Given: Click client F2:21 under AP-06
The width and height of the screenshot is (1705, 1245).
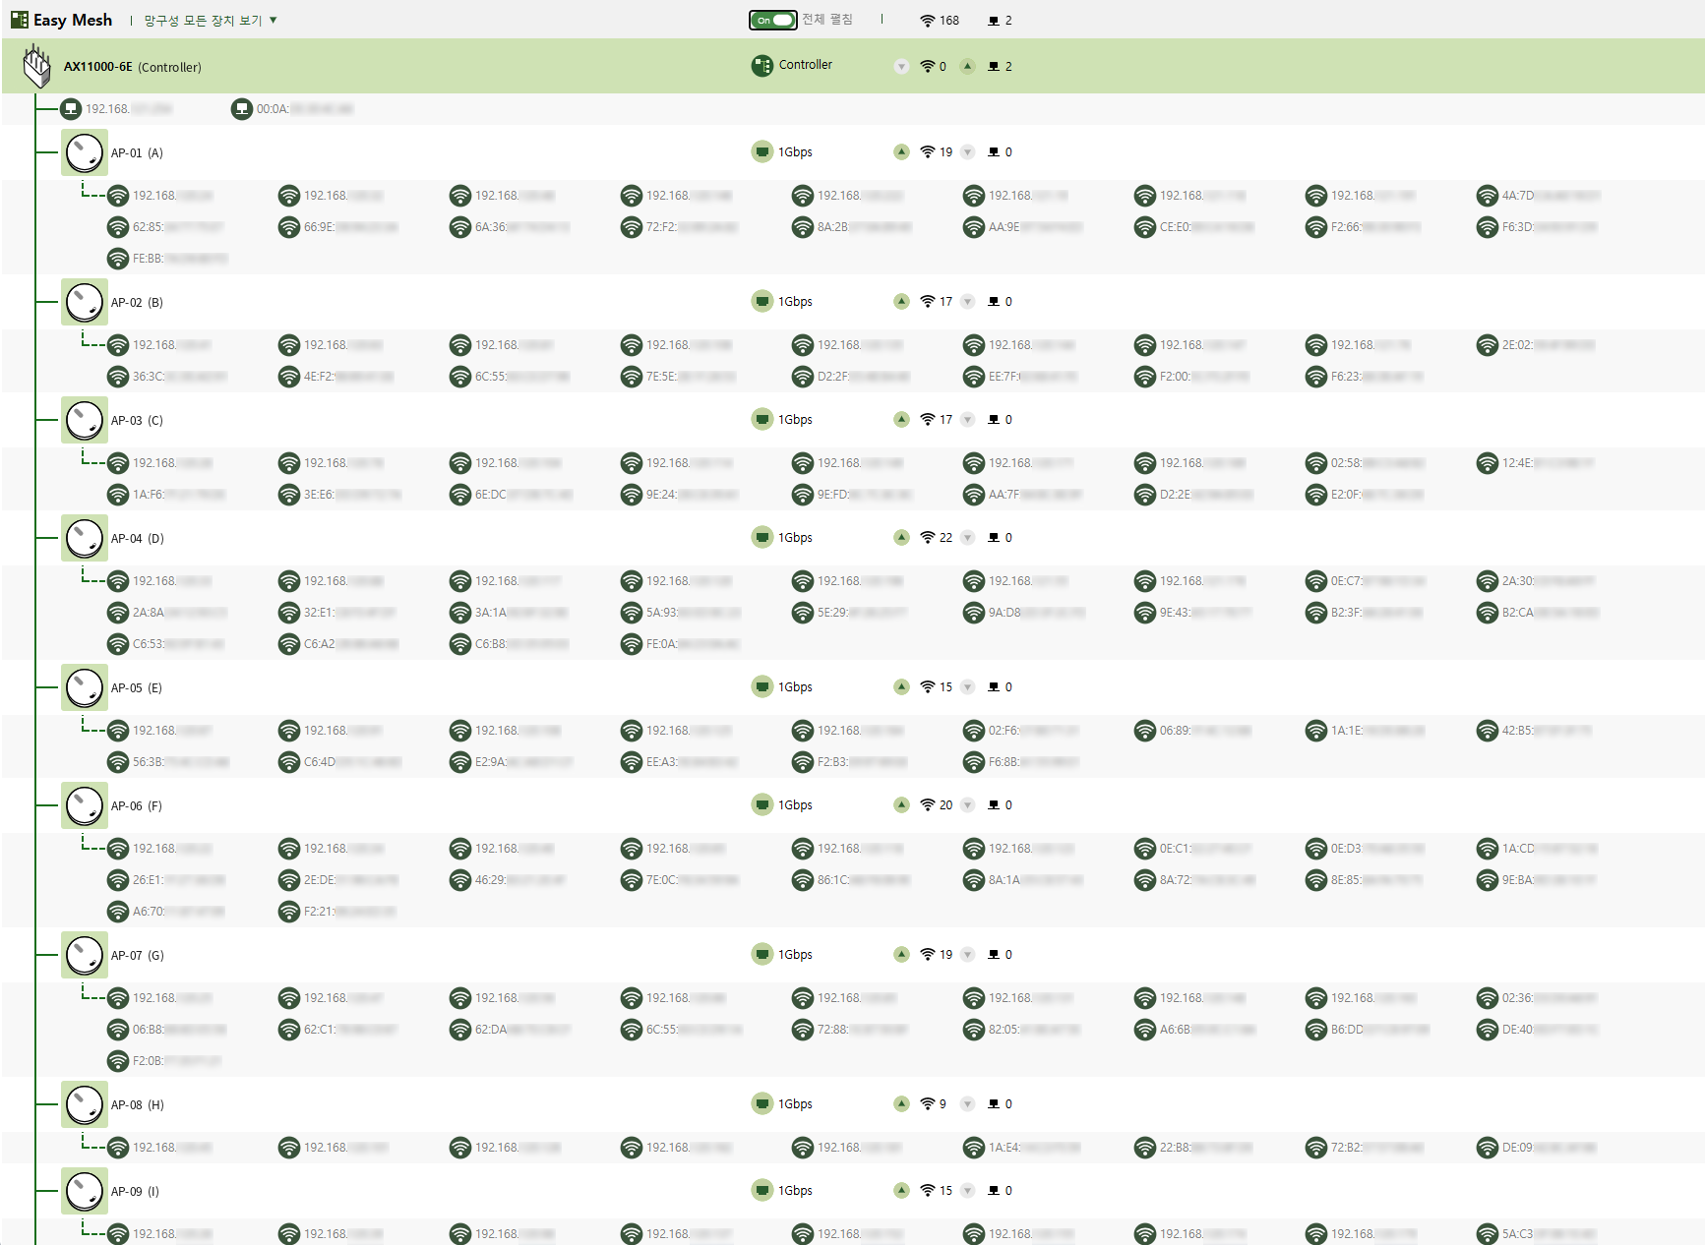Looking at the screenshot, I should click(339, 912).
